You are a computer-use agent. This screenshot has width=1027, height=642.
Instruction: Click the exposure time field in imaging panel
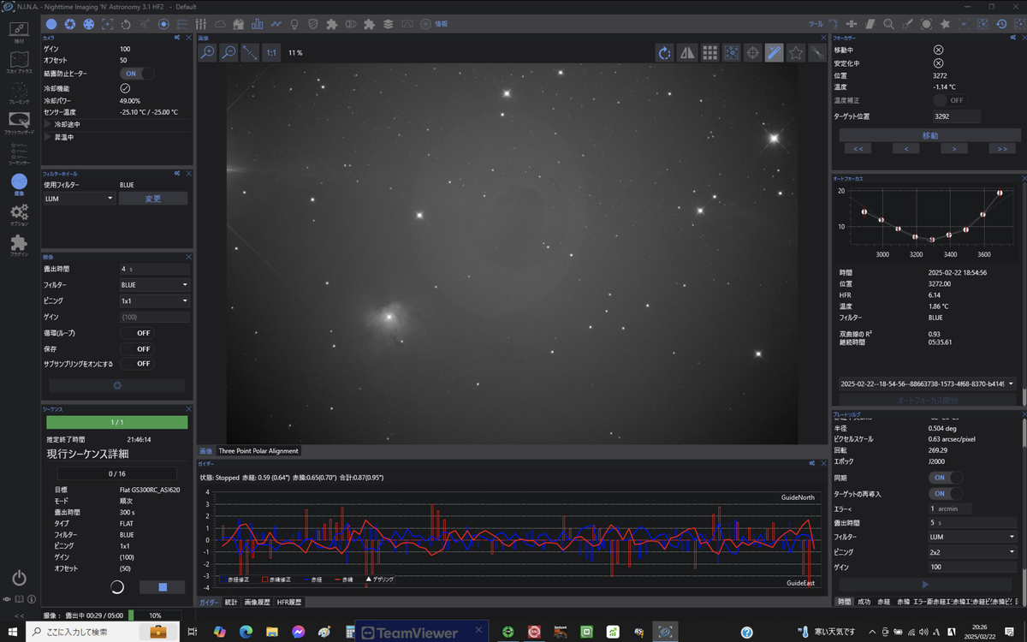pos(155,269)
